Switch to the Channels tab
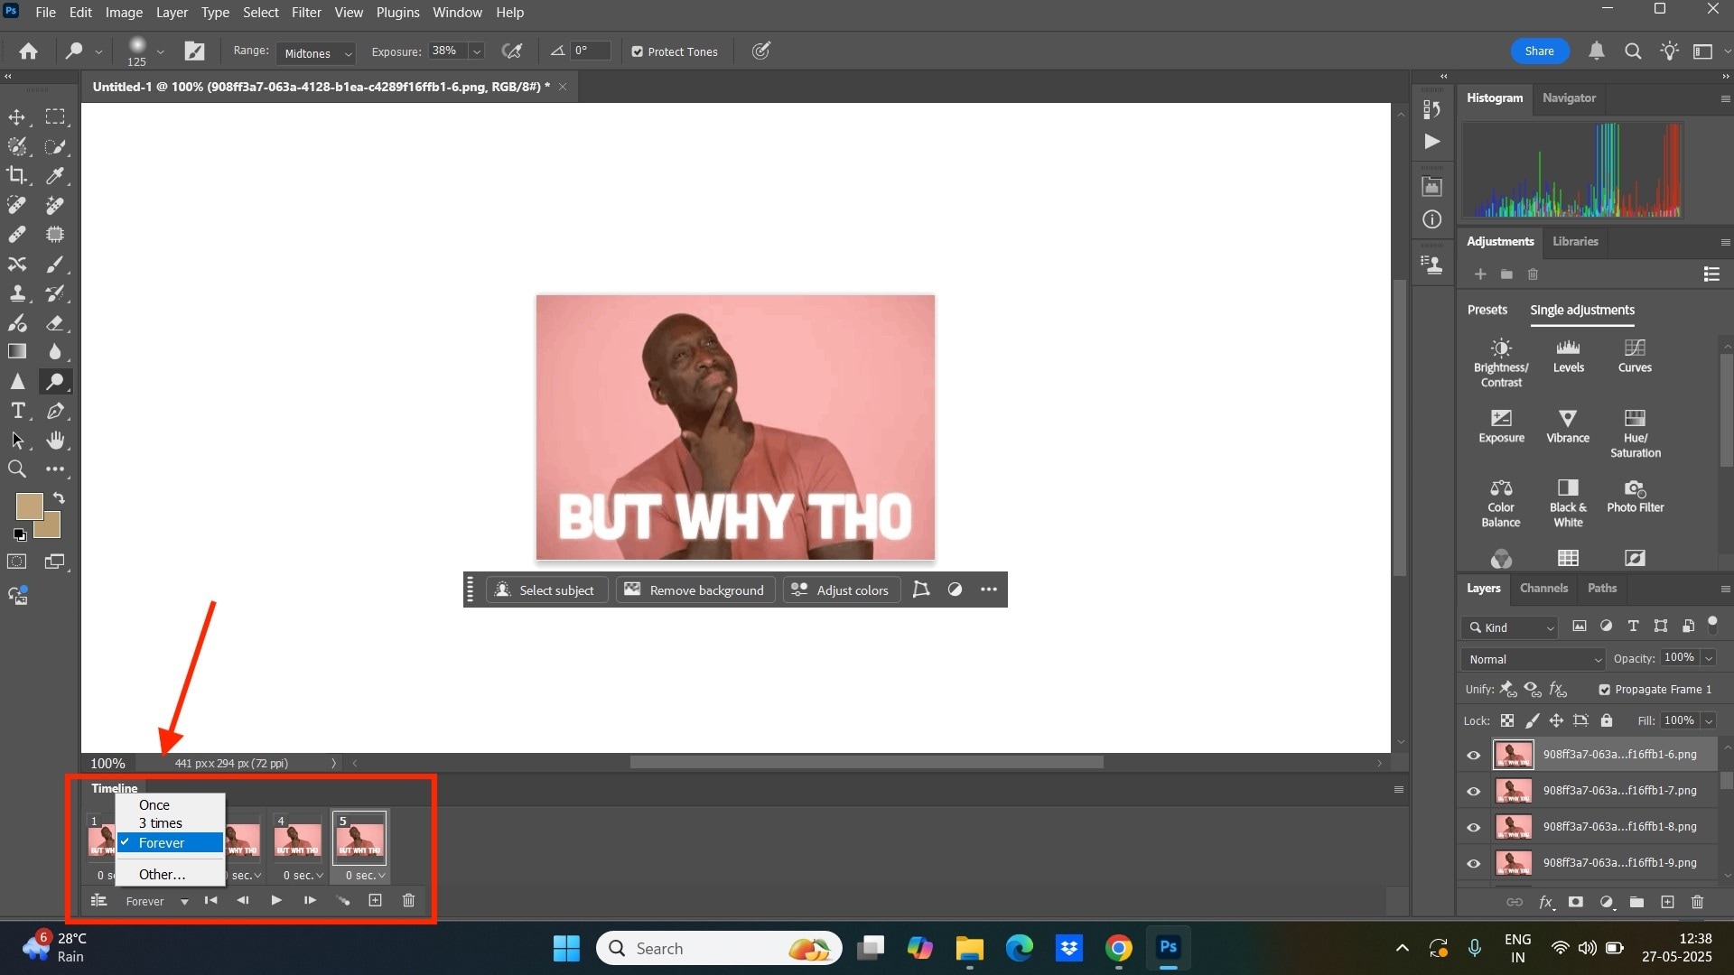This screenshot has width=1734, height=975. click(x=1543, y=588)
